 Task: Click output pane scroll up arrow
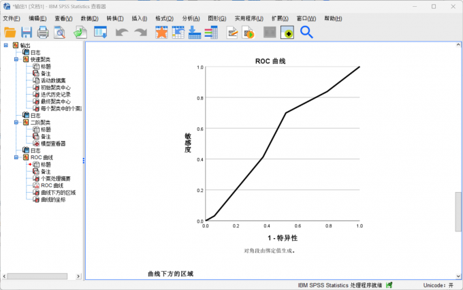point(458,45)
